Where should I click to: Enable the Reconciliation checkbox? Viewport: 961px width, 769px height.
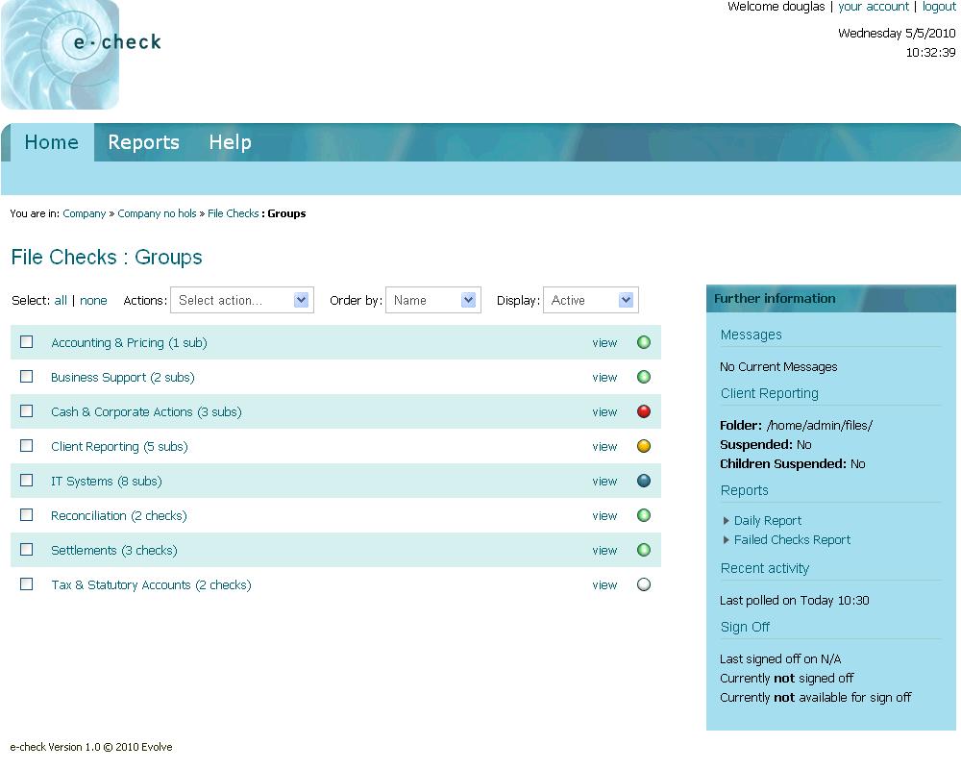[26, 514]
